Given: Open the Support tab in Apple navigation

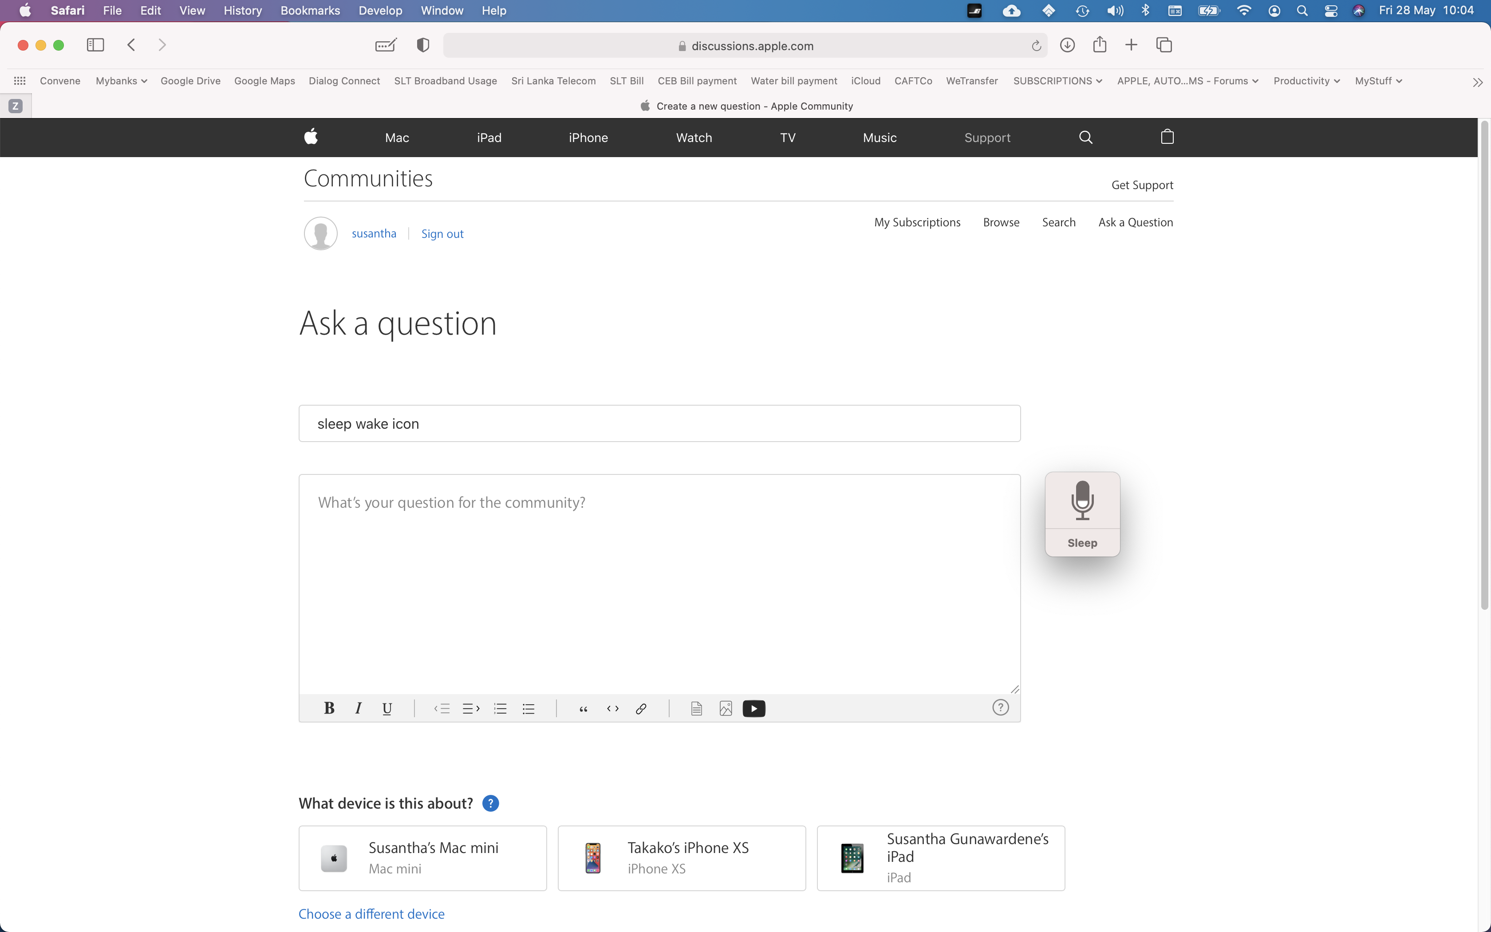Looking at the screenshot, I should (987, 138).
